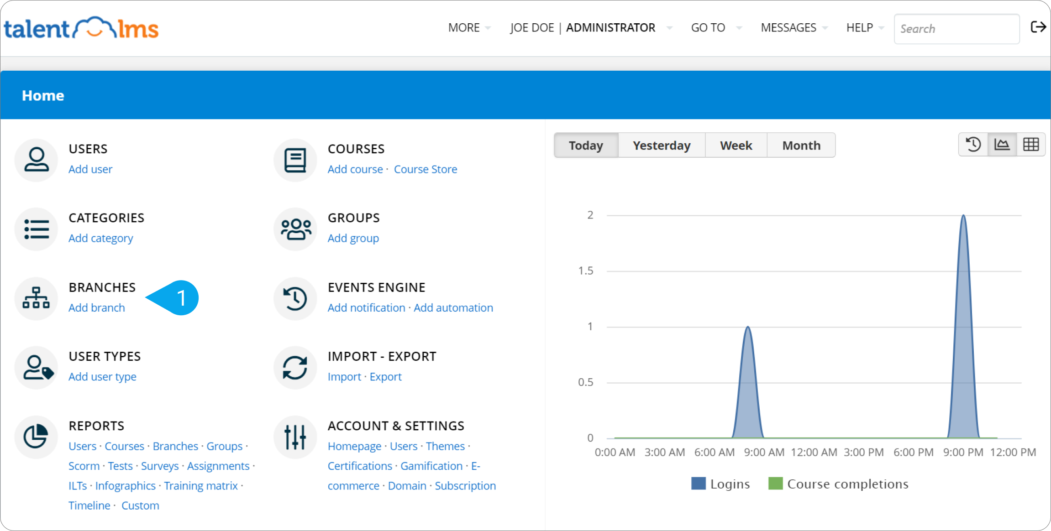Open the Assignments report link
The image size is (1051, 531).
(218, 466)
